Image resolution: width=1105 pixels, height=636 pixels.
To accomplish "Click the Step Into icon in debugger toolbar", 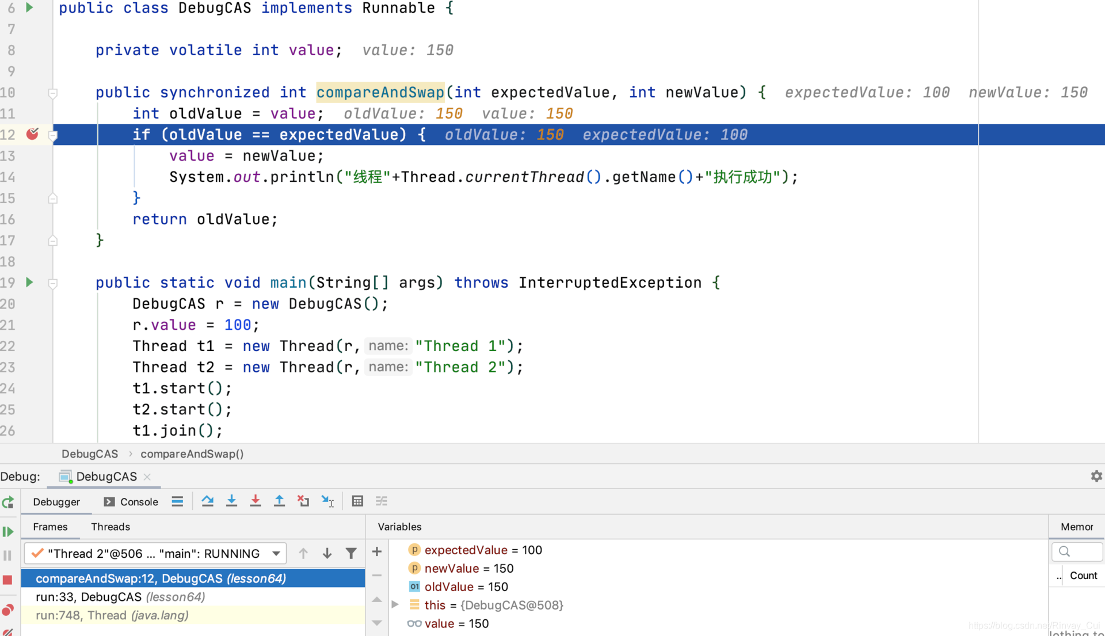I will click(231, 501).
